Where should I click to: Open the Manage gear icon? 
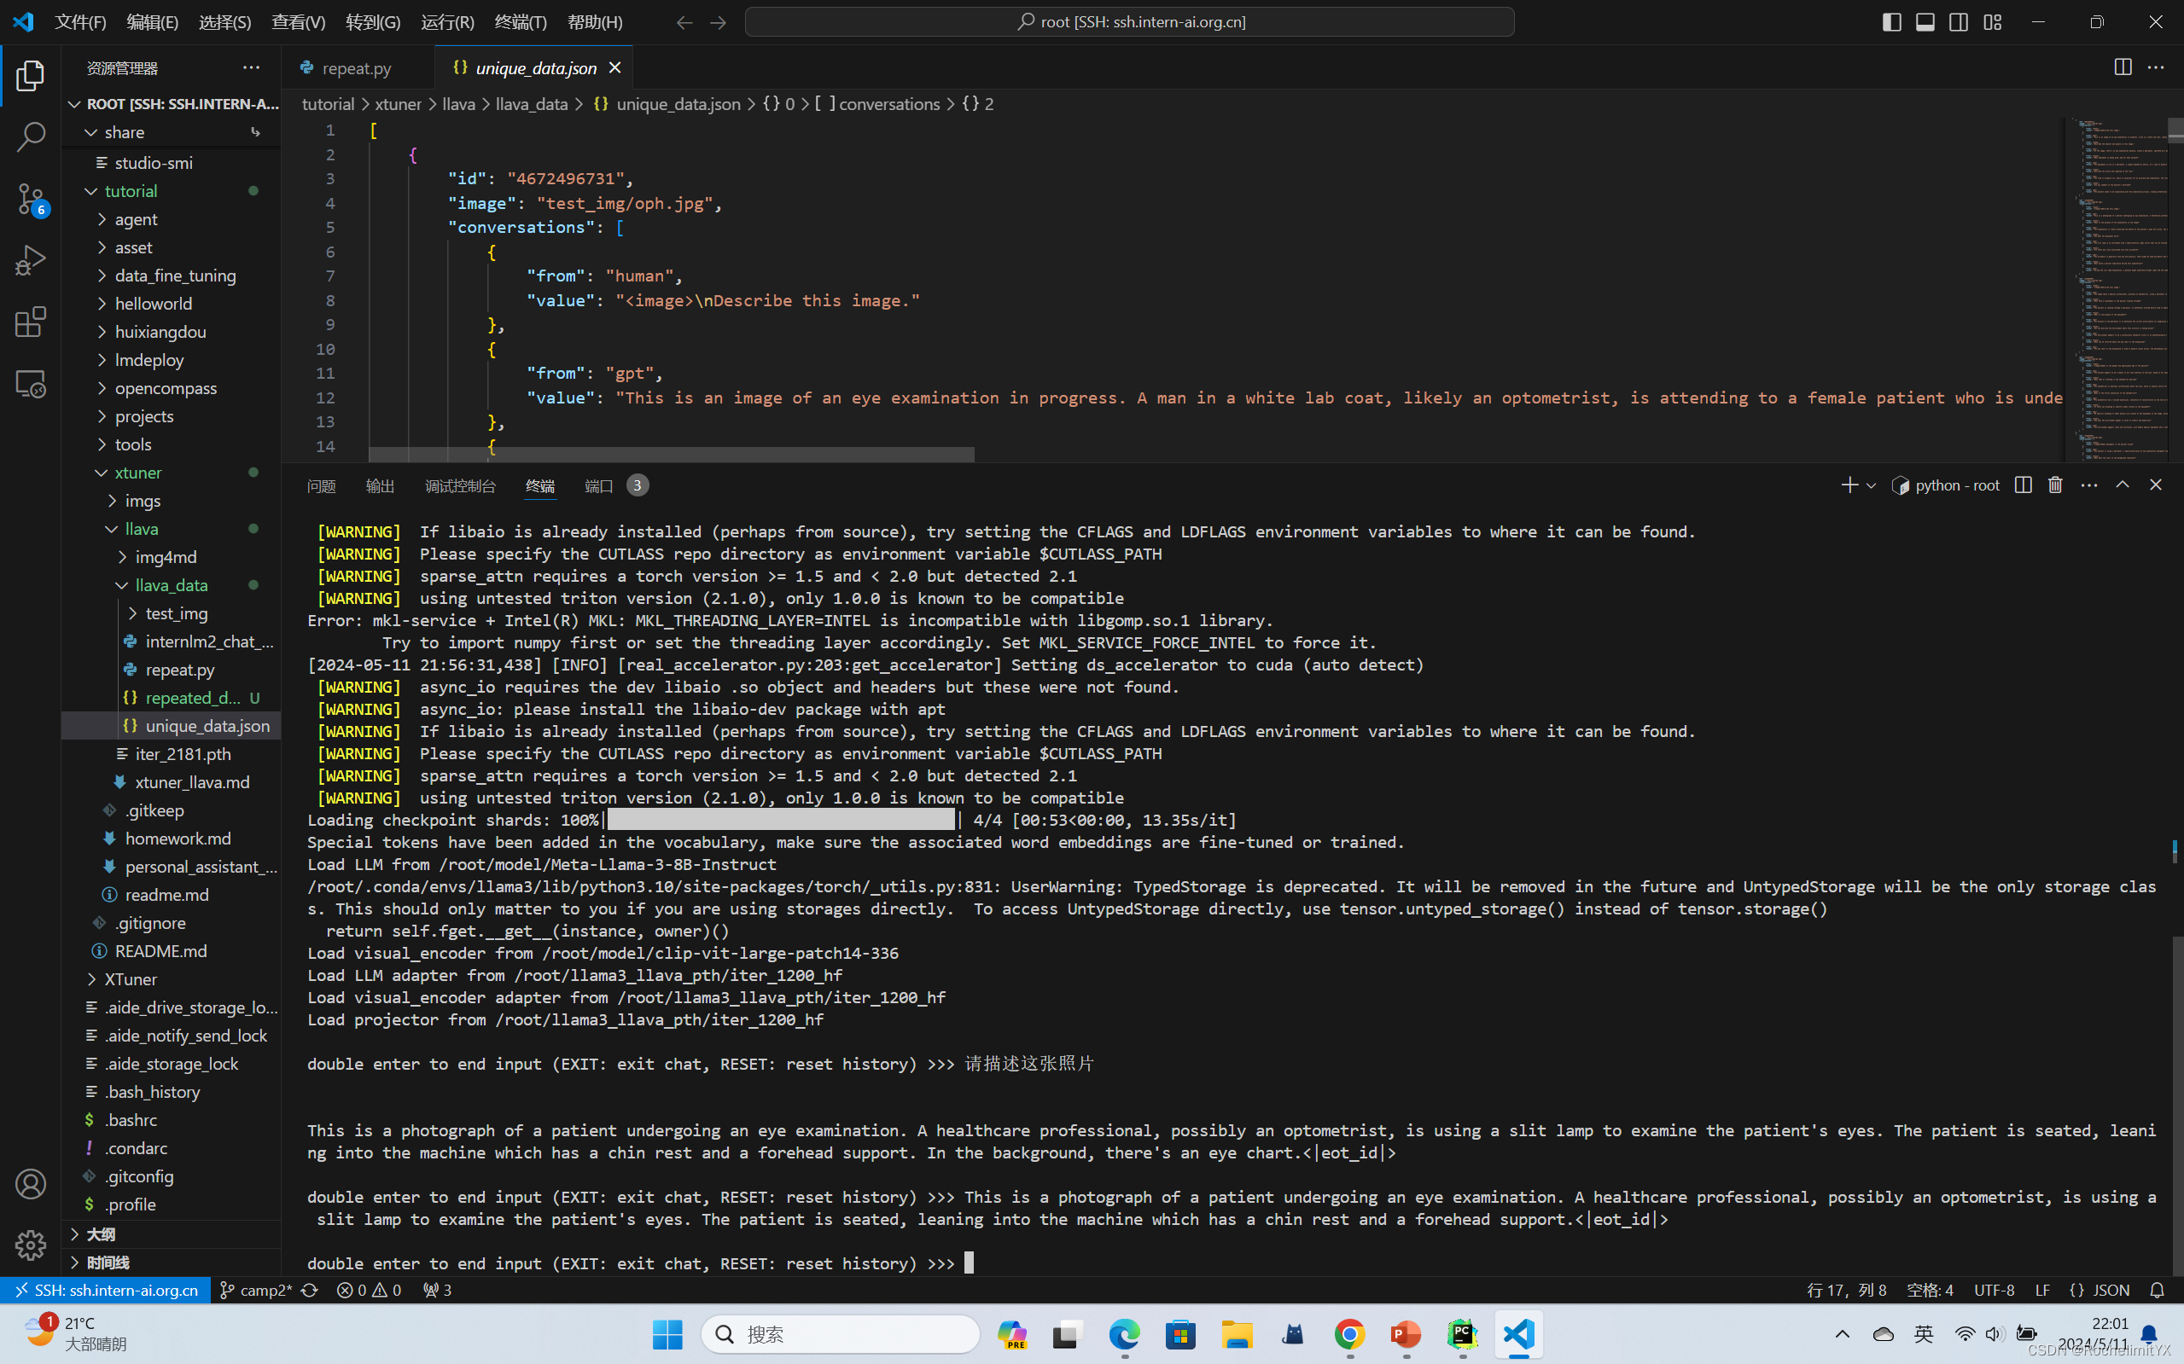[x=31, y=1245]
